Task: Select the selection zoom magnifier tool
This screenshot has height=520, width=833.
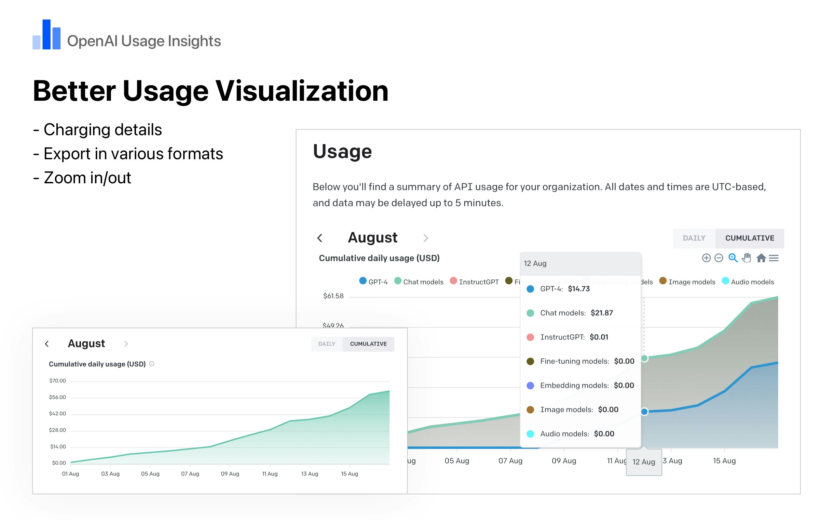Action: click(x=733, y=258)
